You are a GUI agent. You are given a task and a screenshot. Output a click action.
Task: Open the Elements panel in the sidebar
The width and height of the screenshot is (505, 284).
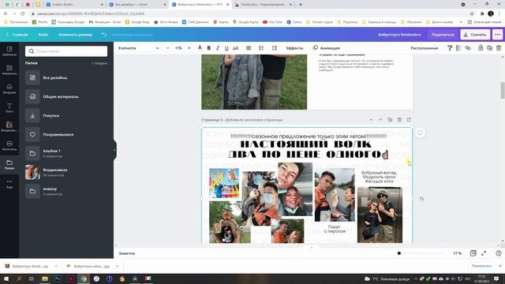point(9,69)
